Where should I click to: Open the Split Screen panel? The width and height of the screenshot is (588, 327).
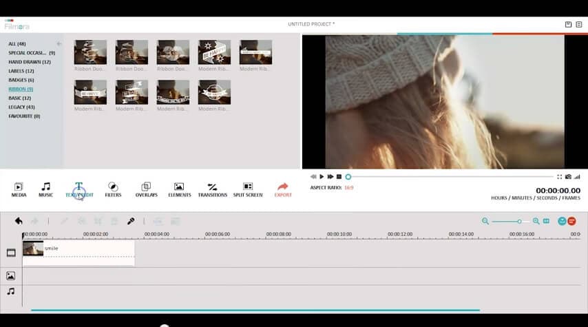coord(248,189)
